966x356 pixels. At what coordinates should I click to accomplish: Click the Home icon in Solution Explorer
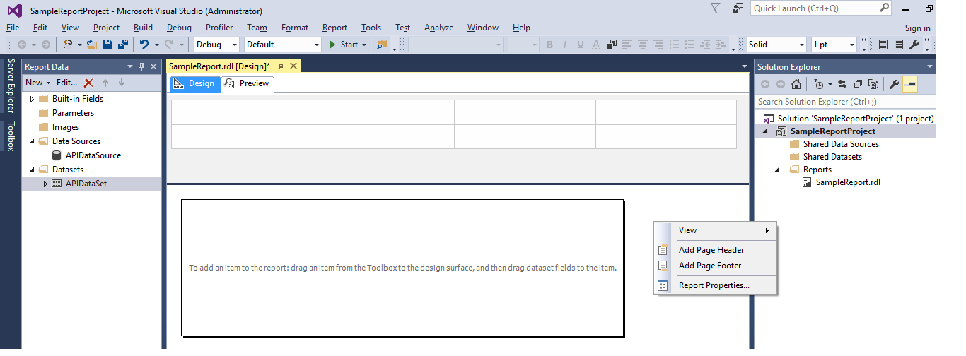[x=796, y=84]
